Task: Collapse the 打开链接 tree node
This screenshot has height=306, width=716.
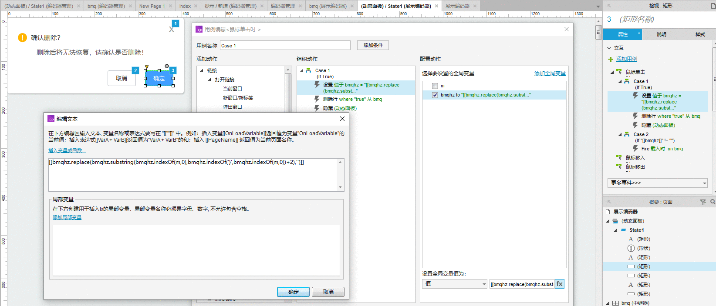Action: coord(209,80)
